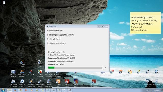The width and height of the screenshot is (163, 92).
Task: Launch XAMPP Control Panel icon
Action: point(58,83)
